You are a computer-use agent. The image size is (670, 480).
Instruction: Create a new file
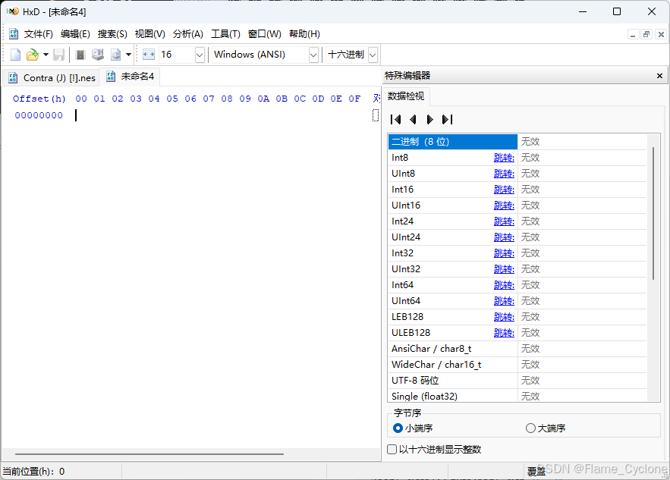[14, 54]
